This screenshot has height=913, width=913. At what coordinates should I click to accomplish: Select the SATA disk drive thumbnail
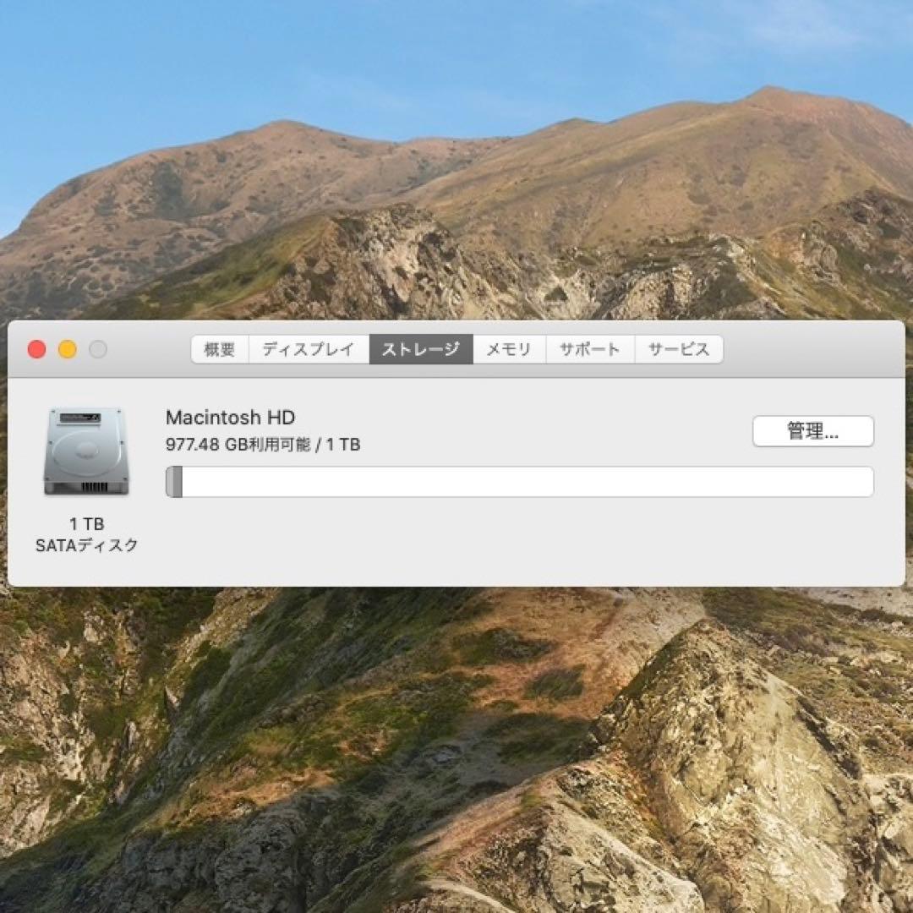(x=87, y=451)
